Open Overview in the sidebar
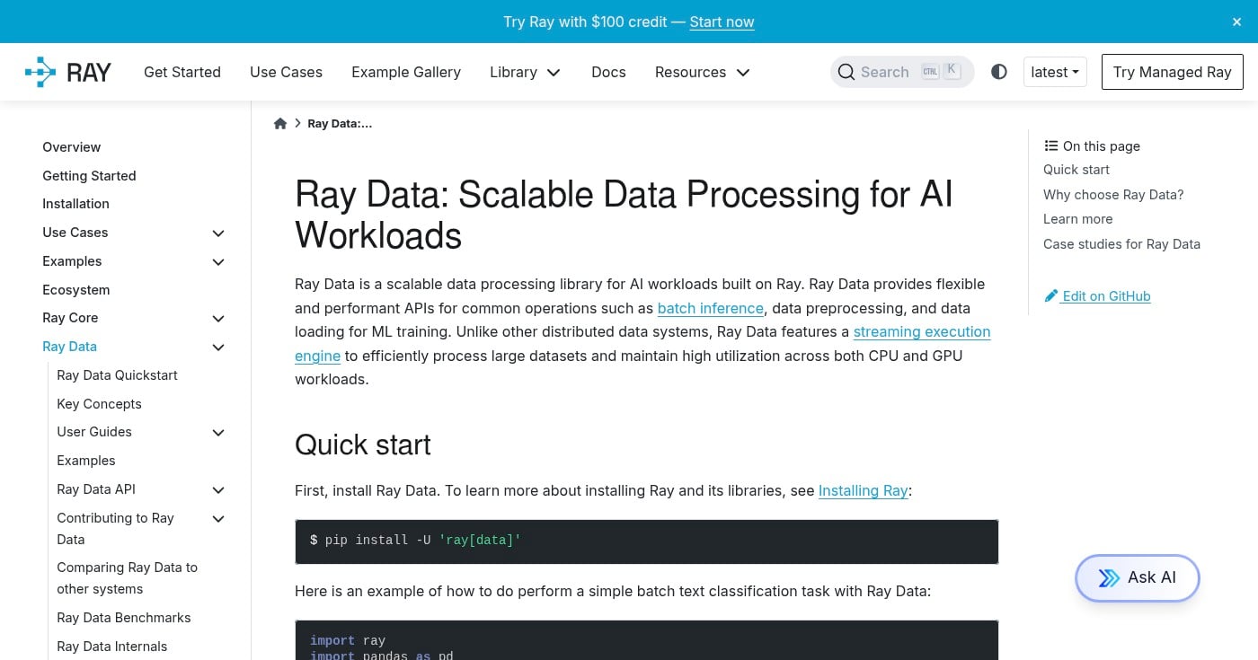Screen dimensions: 1258x660 (72, 147)
